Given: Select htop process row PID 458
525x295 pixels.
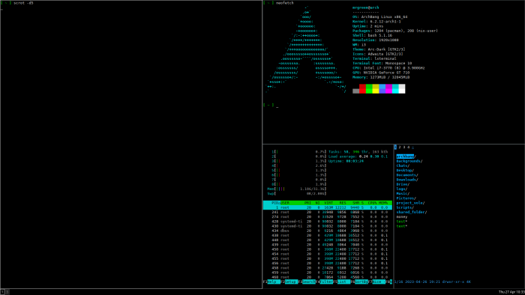Looking at the screenshot, I should click(328, 267).
